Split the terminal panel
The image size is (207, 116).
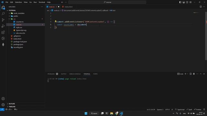[191, 74]
